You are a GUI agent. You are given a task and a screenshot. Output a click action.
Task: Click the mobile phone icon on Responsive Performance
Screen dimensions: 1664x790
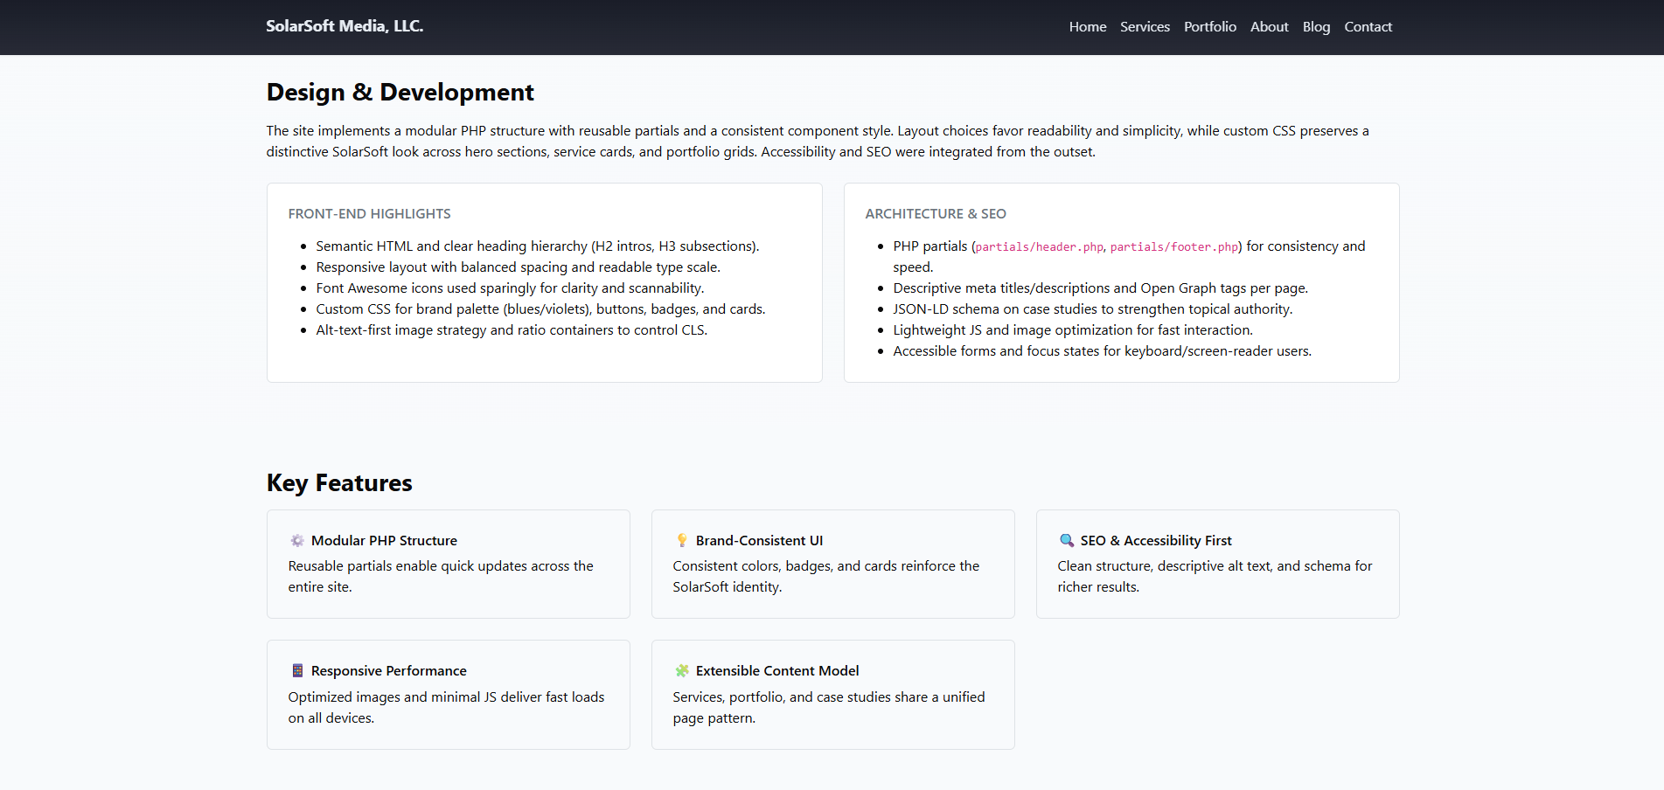tap(296, 670)
